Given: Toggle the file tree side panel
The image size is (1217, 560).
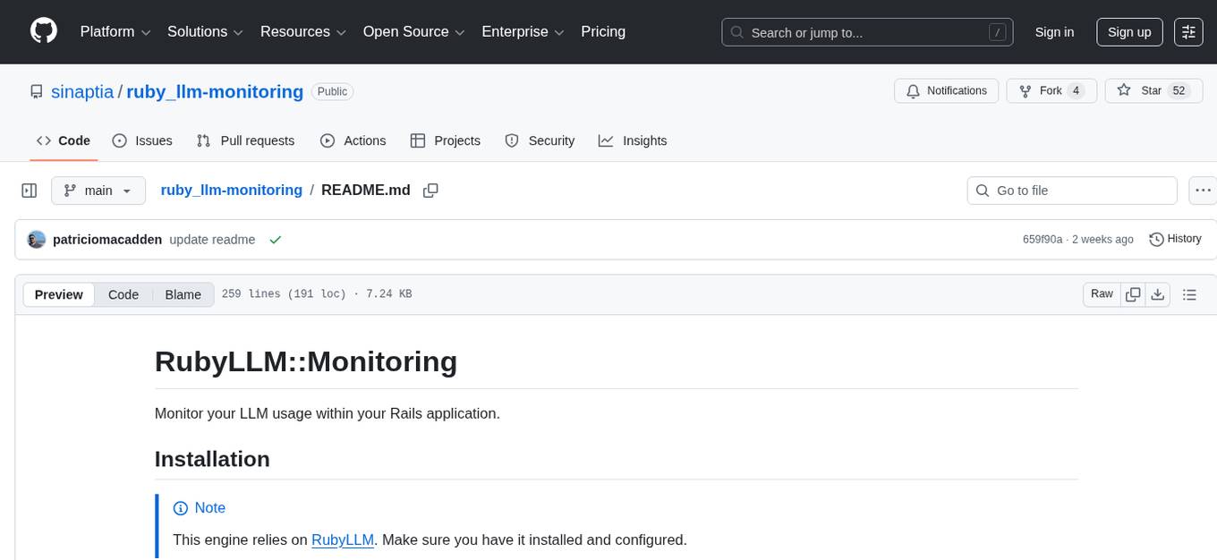Looking at the screenshot, I should click(29, 190).
